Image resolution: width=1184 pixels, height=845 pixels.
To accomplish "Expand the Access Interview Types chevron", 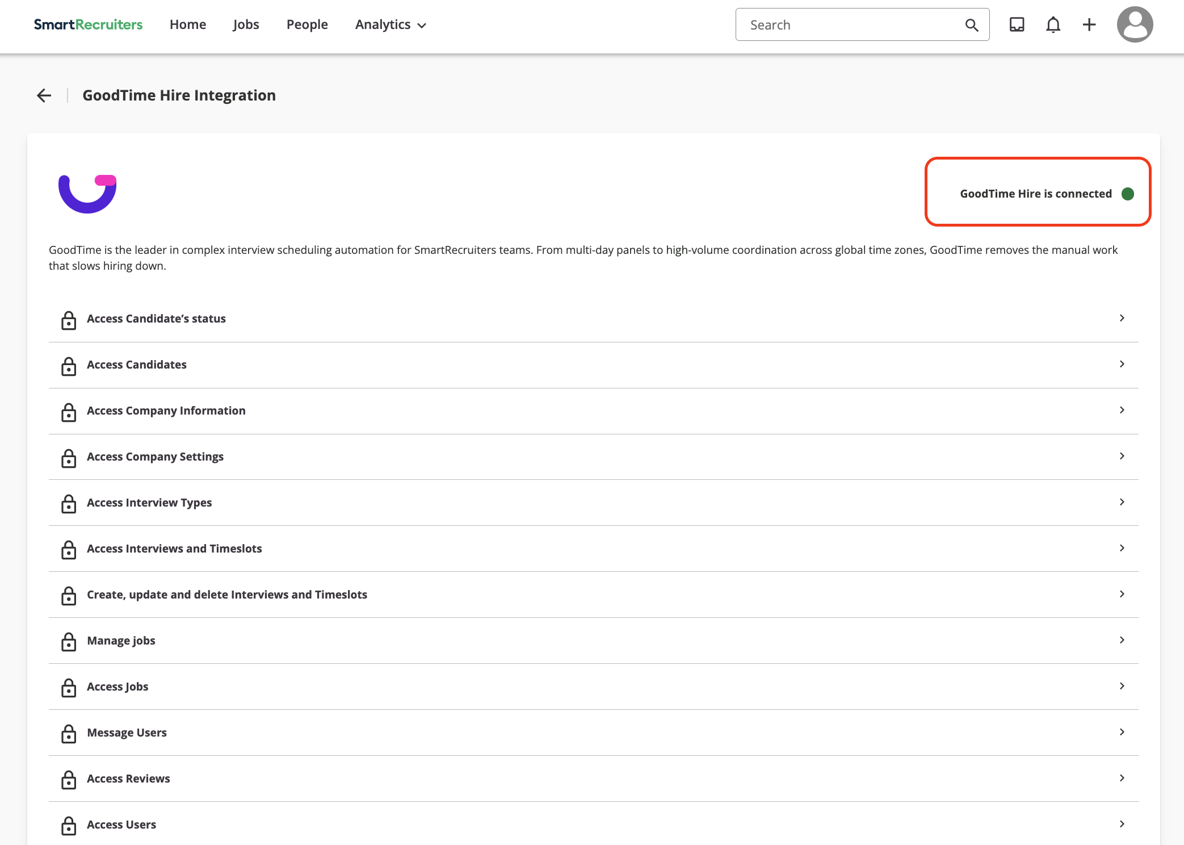I will pyautogui.click(x=1122, y=502).
